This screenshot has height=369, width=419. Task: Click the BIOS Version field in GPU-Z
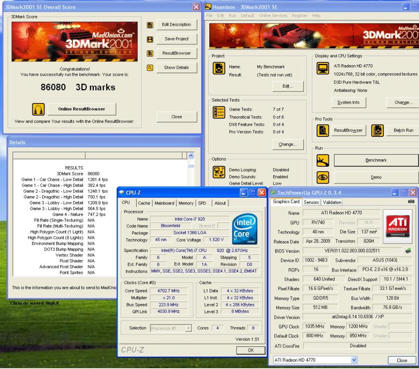(x=352, y=251)
